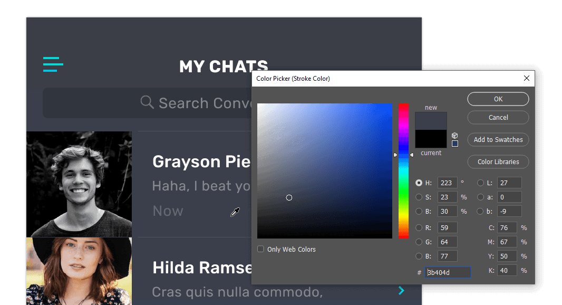
Task: Select the L lightness radio button
Action: tap(480, 183)
